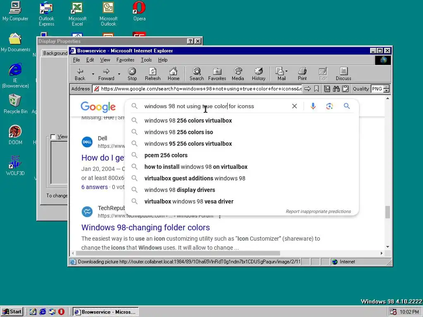This screenshot has width=423, height=317.
Task: Click the vertical scrollbar thumb
Action: [387, 212]
